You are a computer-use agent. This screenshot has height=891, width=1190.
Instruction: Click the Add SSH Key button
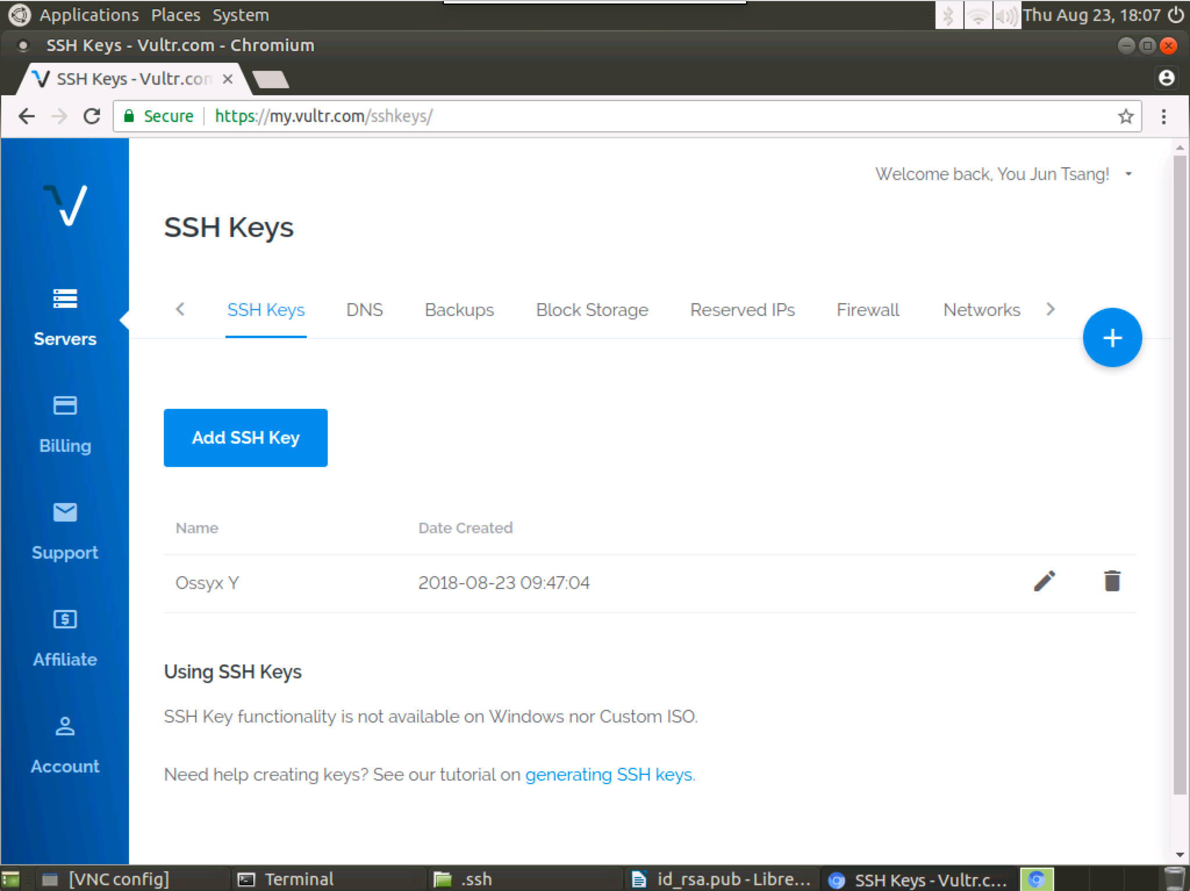point(245,437)
